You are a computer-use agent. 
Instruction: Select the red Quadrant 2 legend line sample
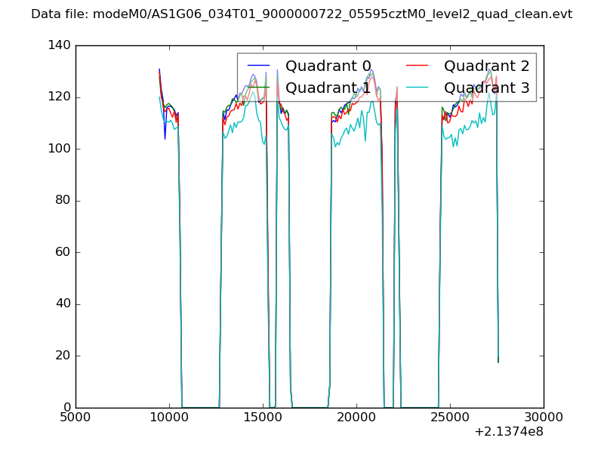[417, 66]
